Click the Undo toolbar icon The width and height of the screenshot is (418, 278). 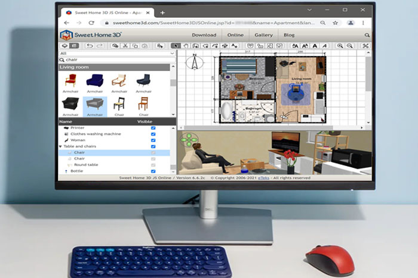tap(90, 46)
